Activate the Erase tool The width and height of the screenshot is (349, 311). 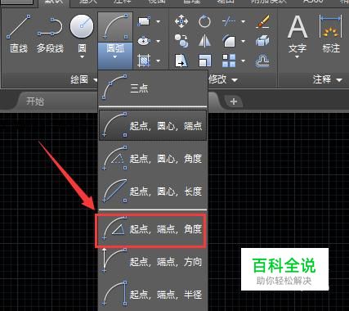262,21
